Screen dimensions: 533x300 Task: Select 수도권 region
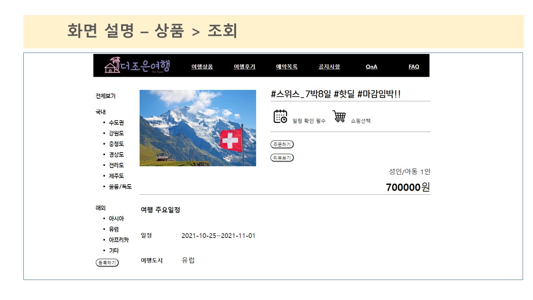(116, 122)
